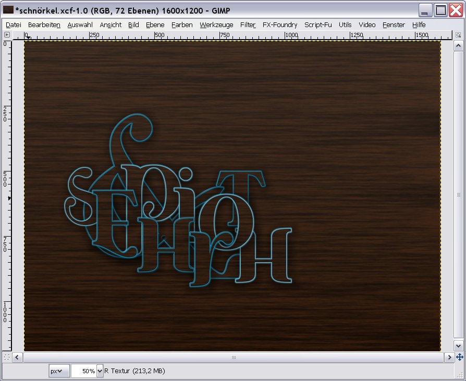This screenshot has width=466, height=381.
Task: Maximize the GIMP window
Action: [x=440, y=10]
